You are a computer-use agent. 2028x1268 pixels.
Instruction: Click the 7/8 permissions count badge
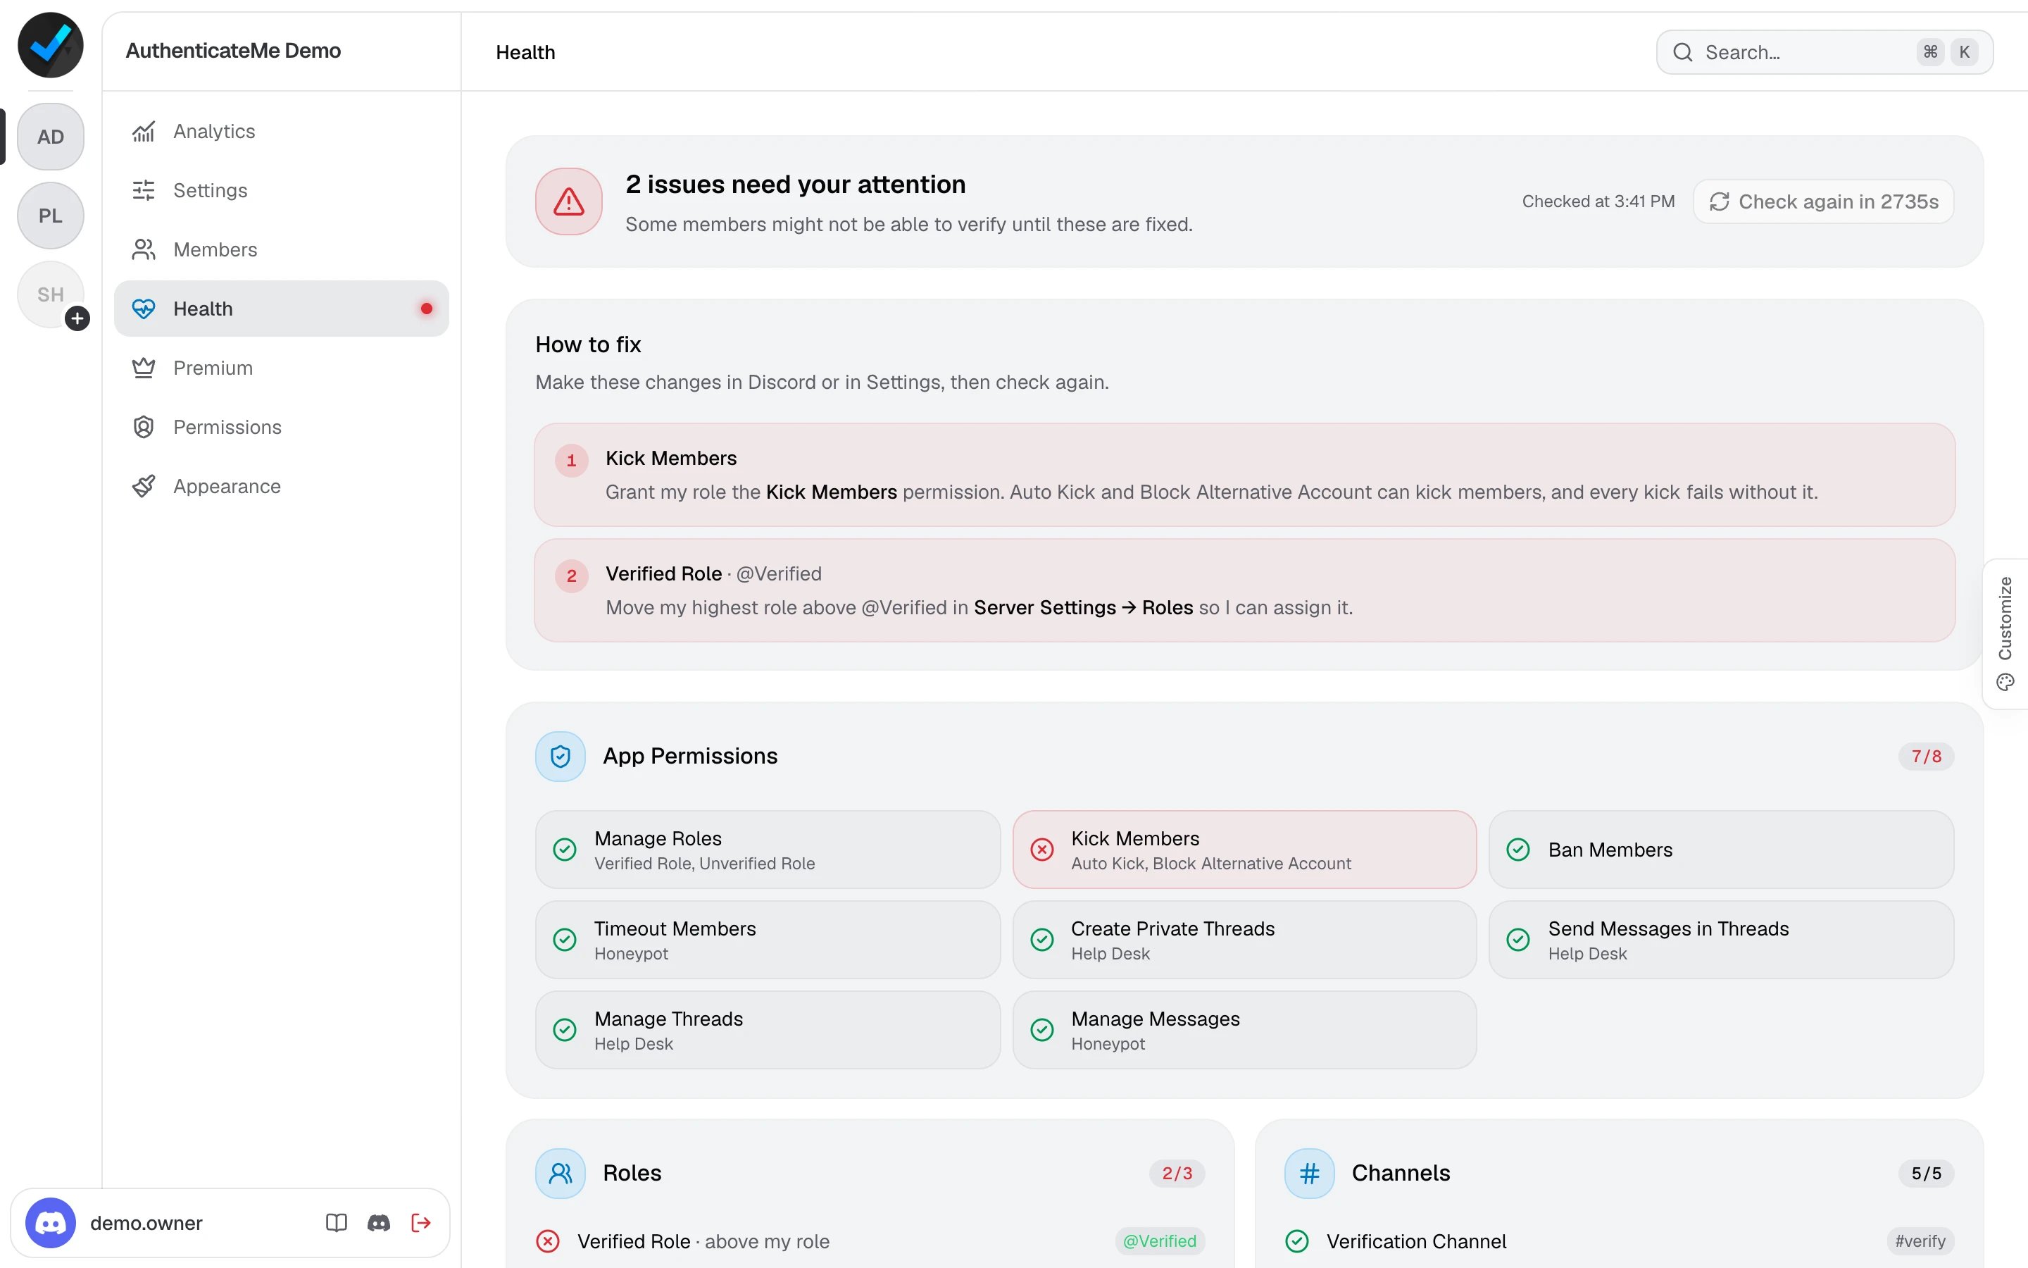tap(1926, 757)
